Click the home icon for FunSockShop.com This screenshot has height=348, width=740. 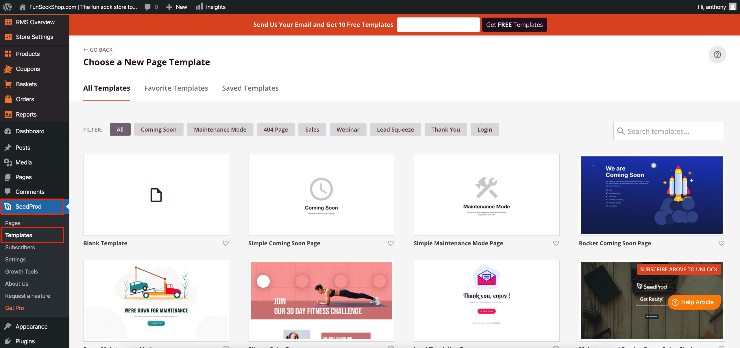(22, 7)
